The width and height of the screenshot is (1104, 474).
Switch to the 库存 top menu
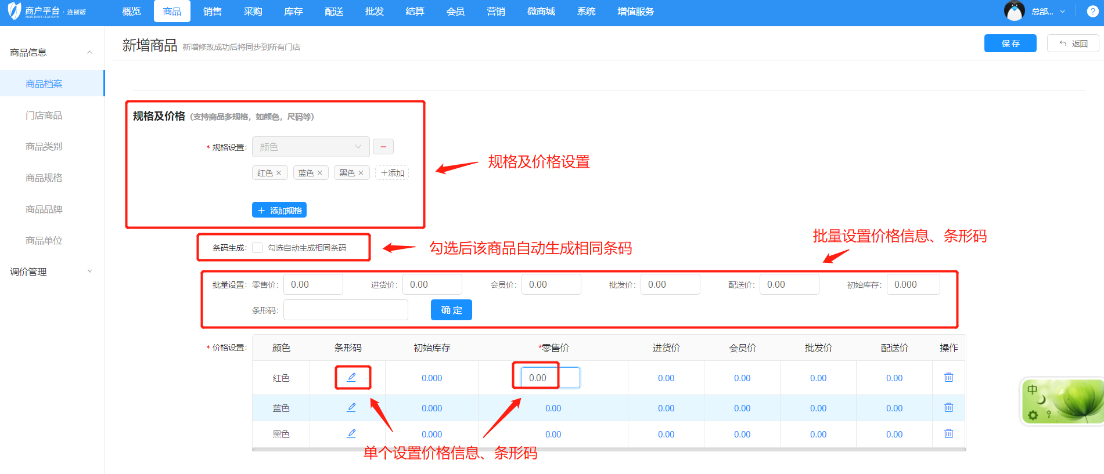293,12
